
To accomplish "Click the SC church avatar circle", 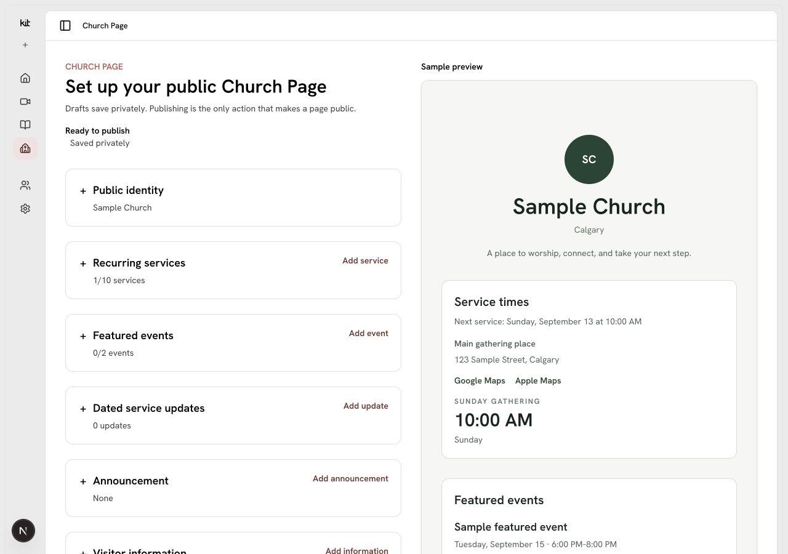I will [x=589, y=159].
